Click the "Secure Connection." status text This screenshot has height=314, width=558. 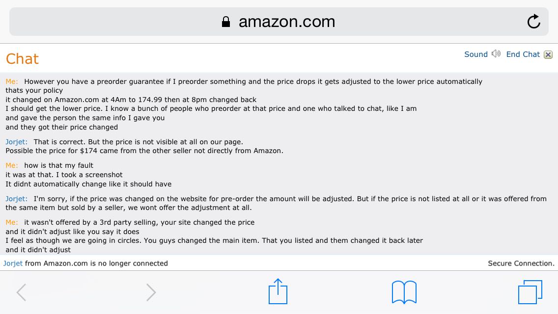(521, 263)
